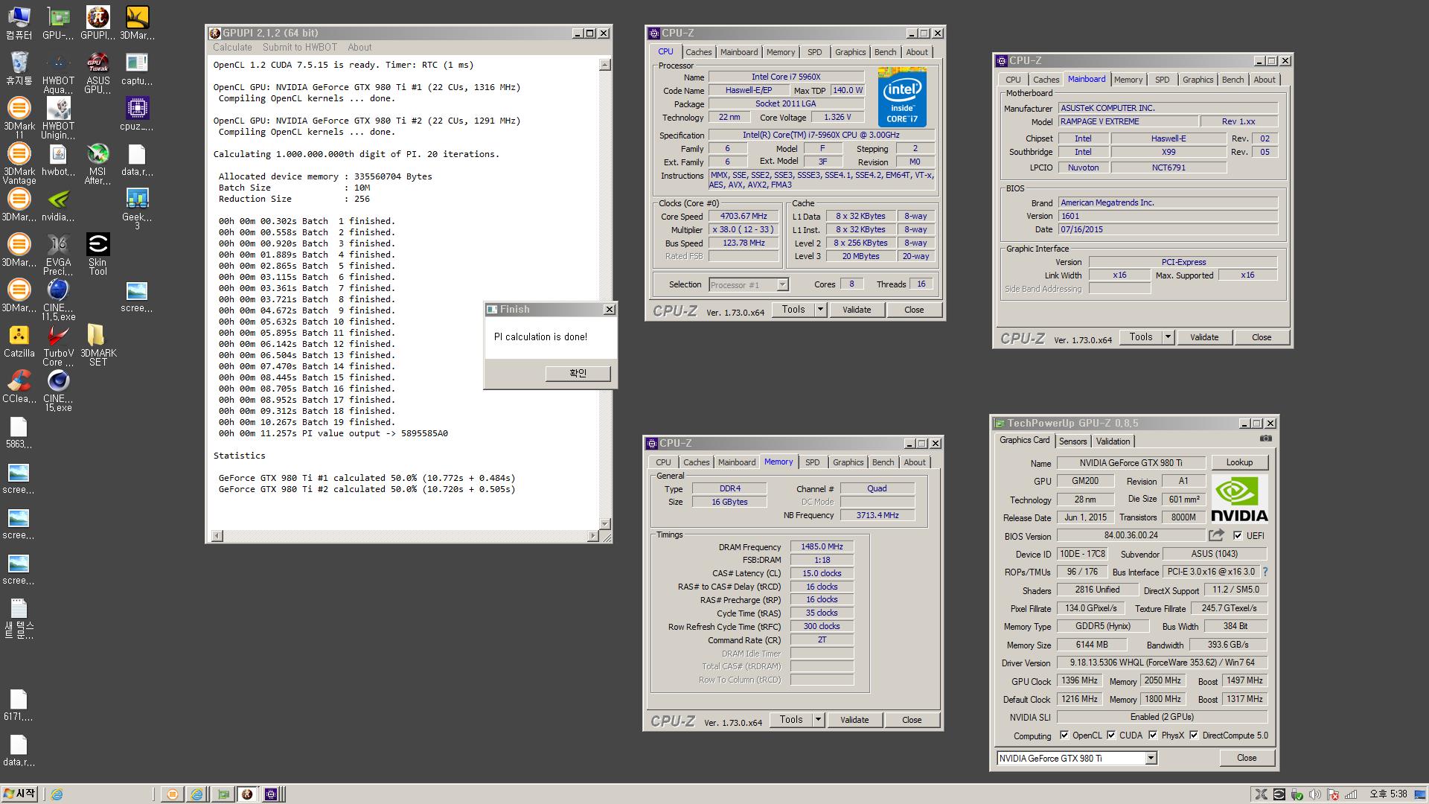
Task: Click Validate in CPU-Z Memory window
Action: click(854, 720)
